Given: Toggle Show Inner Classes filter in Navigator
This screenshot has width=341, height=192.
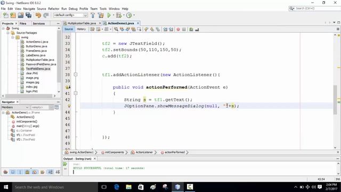Looking at the screenshot, I should coord(35,172).
